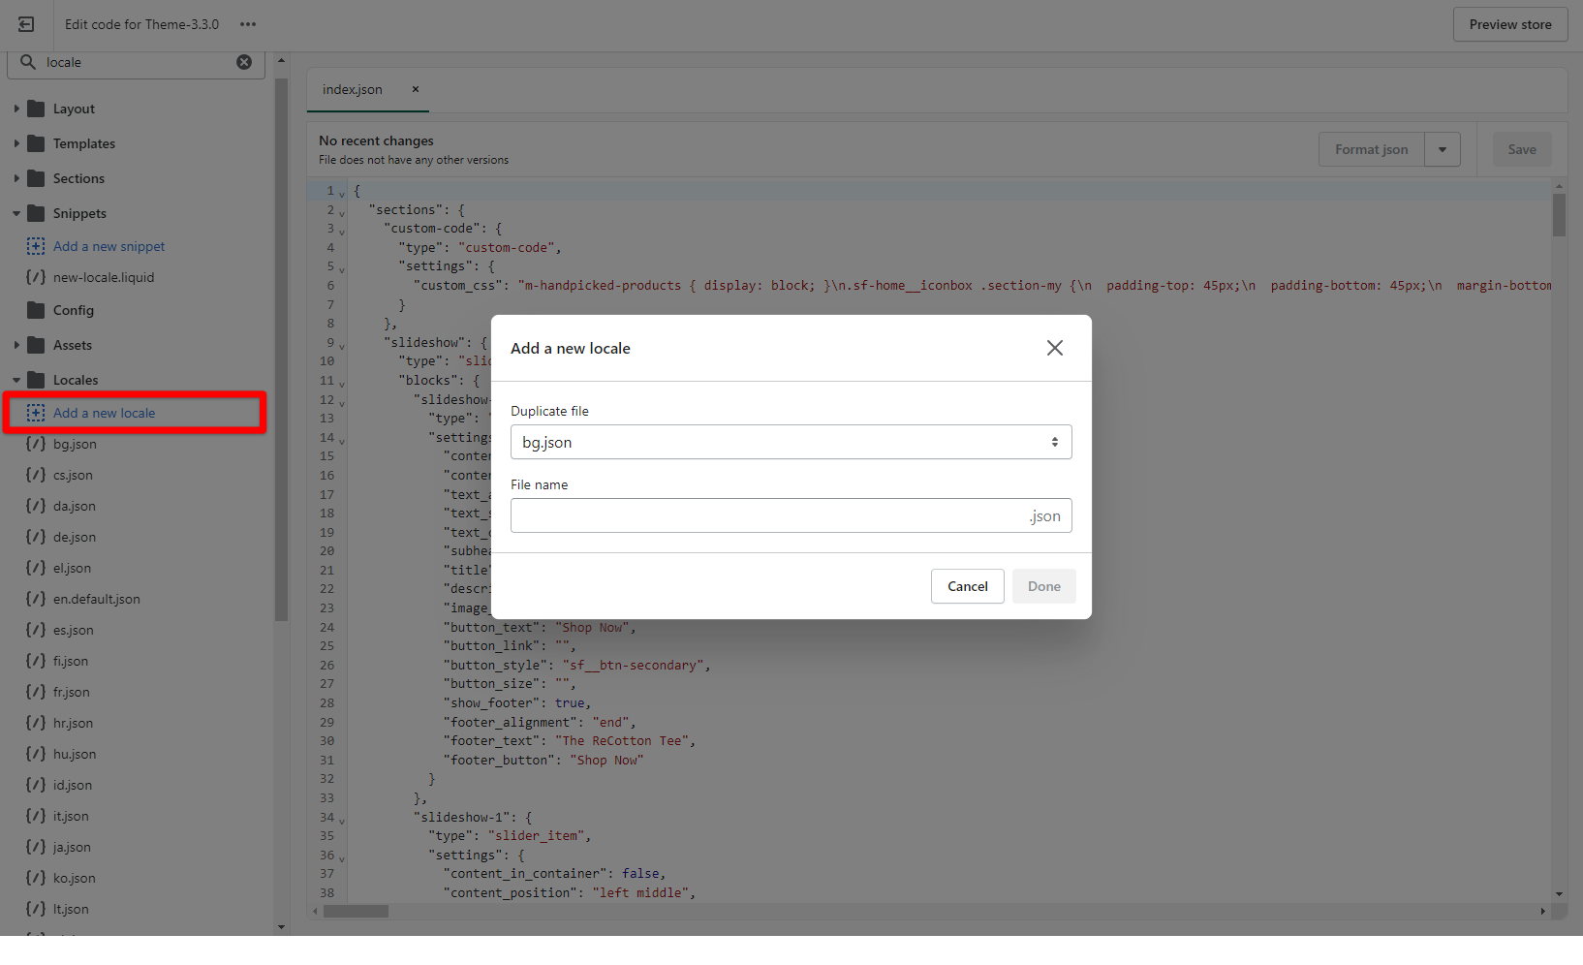This screenshot has height=965, width=1583.
Task: Click the Add a new locale link
Action: (x=104, y=413)
